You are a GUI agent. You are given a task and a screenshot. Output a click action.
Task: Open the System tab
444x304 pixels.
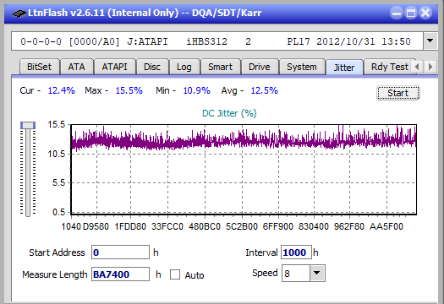302,67
